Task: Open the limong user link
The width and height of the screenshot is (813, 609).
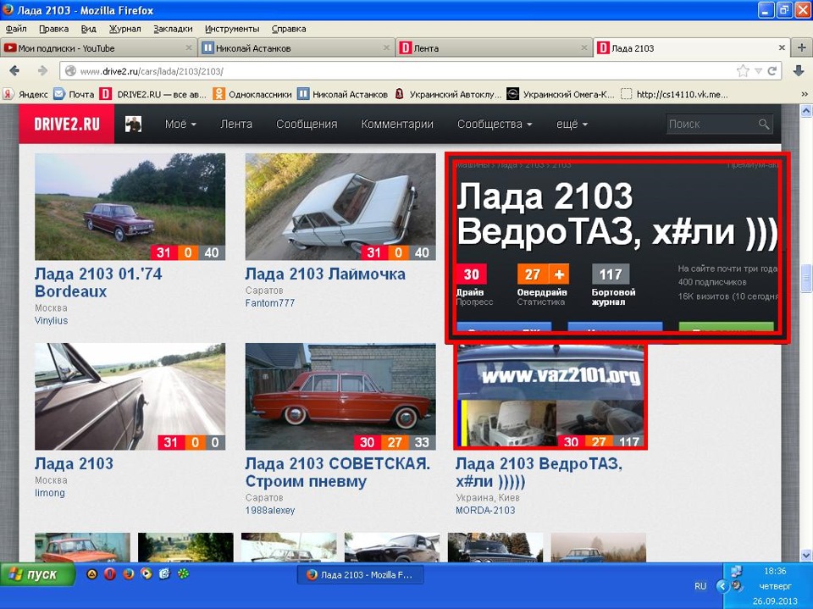Action: pos(50,493)
